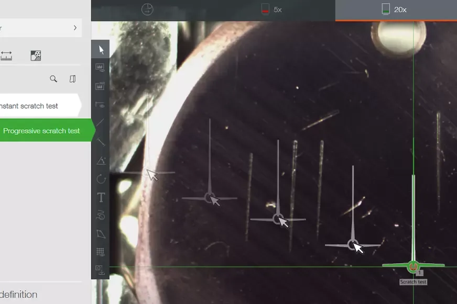
Task: Click the scale ruler icon in left panel
Action: pyautogui.click(x=6, y=55)
